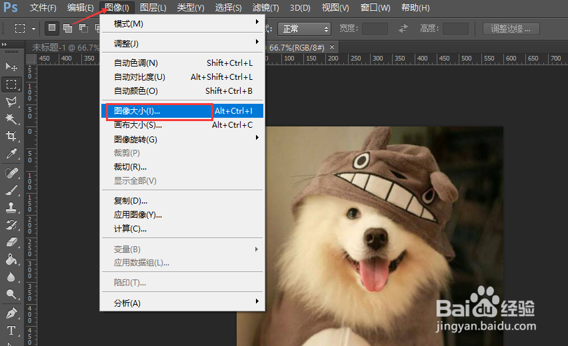568x346 pixels.
Task: Expand toolbox with double-arrow icon
Action: click(5, 44)
